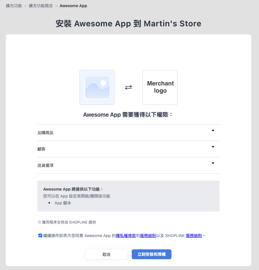Click the page title 安裝 Awesome App
This screenshot has width=259, height=270.
[128, 24]
